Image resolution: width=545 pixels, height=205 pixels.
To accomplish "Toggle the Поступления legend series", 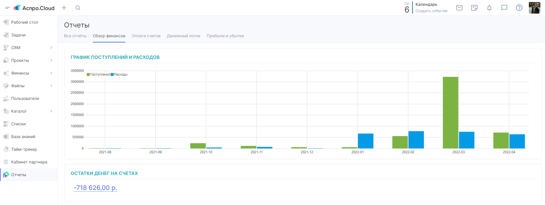I will pos(99,74).
